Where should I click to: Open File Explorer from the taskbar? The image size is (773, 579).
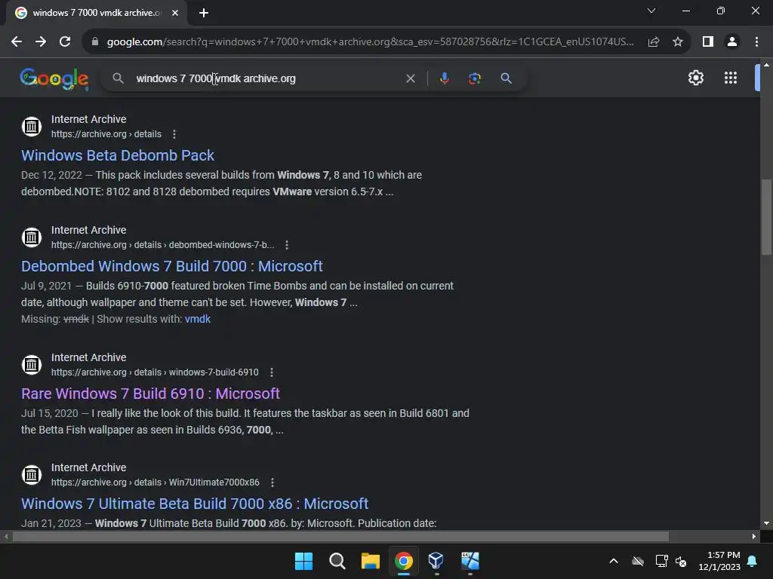coord(370,561)
